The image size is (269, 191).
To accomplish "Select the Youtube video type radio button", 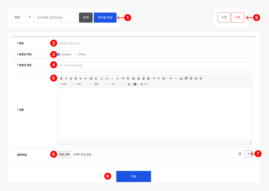I will click(x=59, y=54).
